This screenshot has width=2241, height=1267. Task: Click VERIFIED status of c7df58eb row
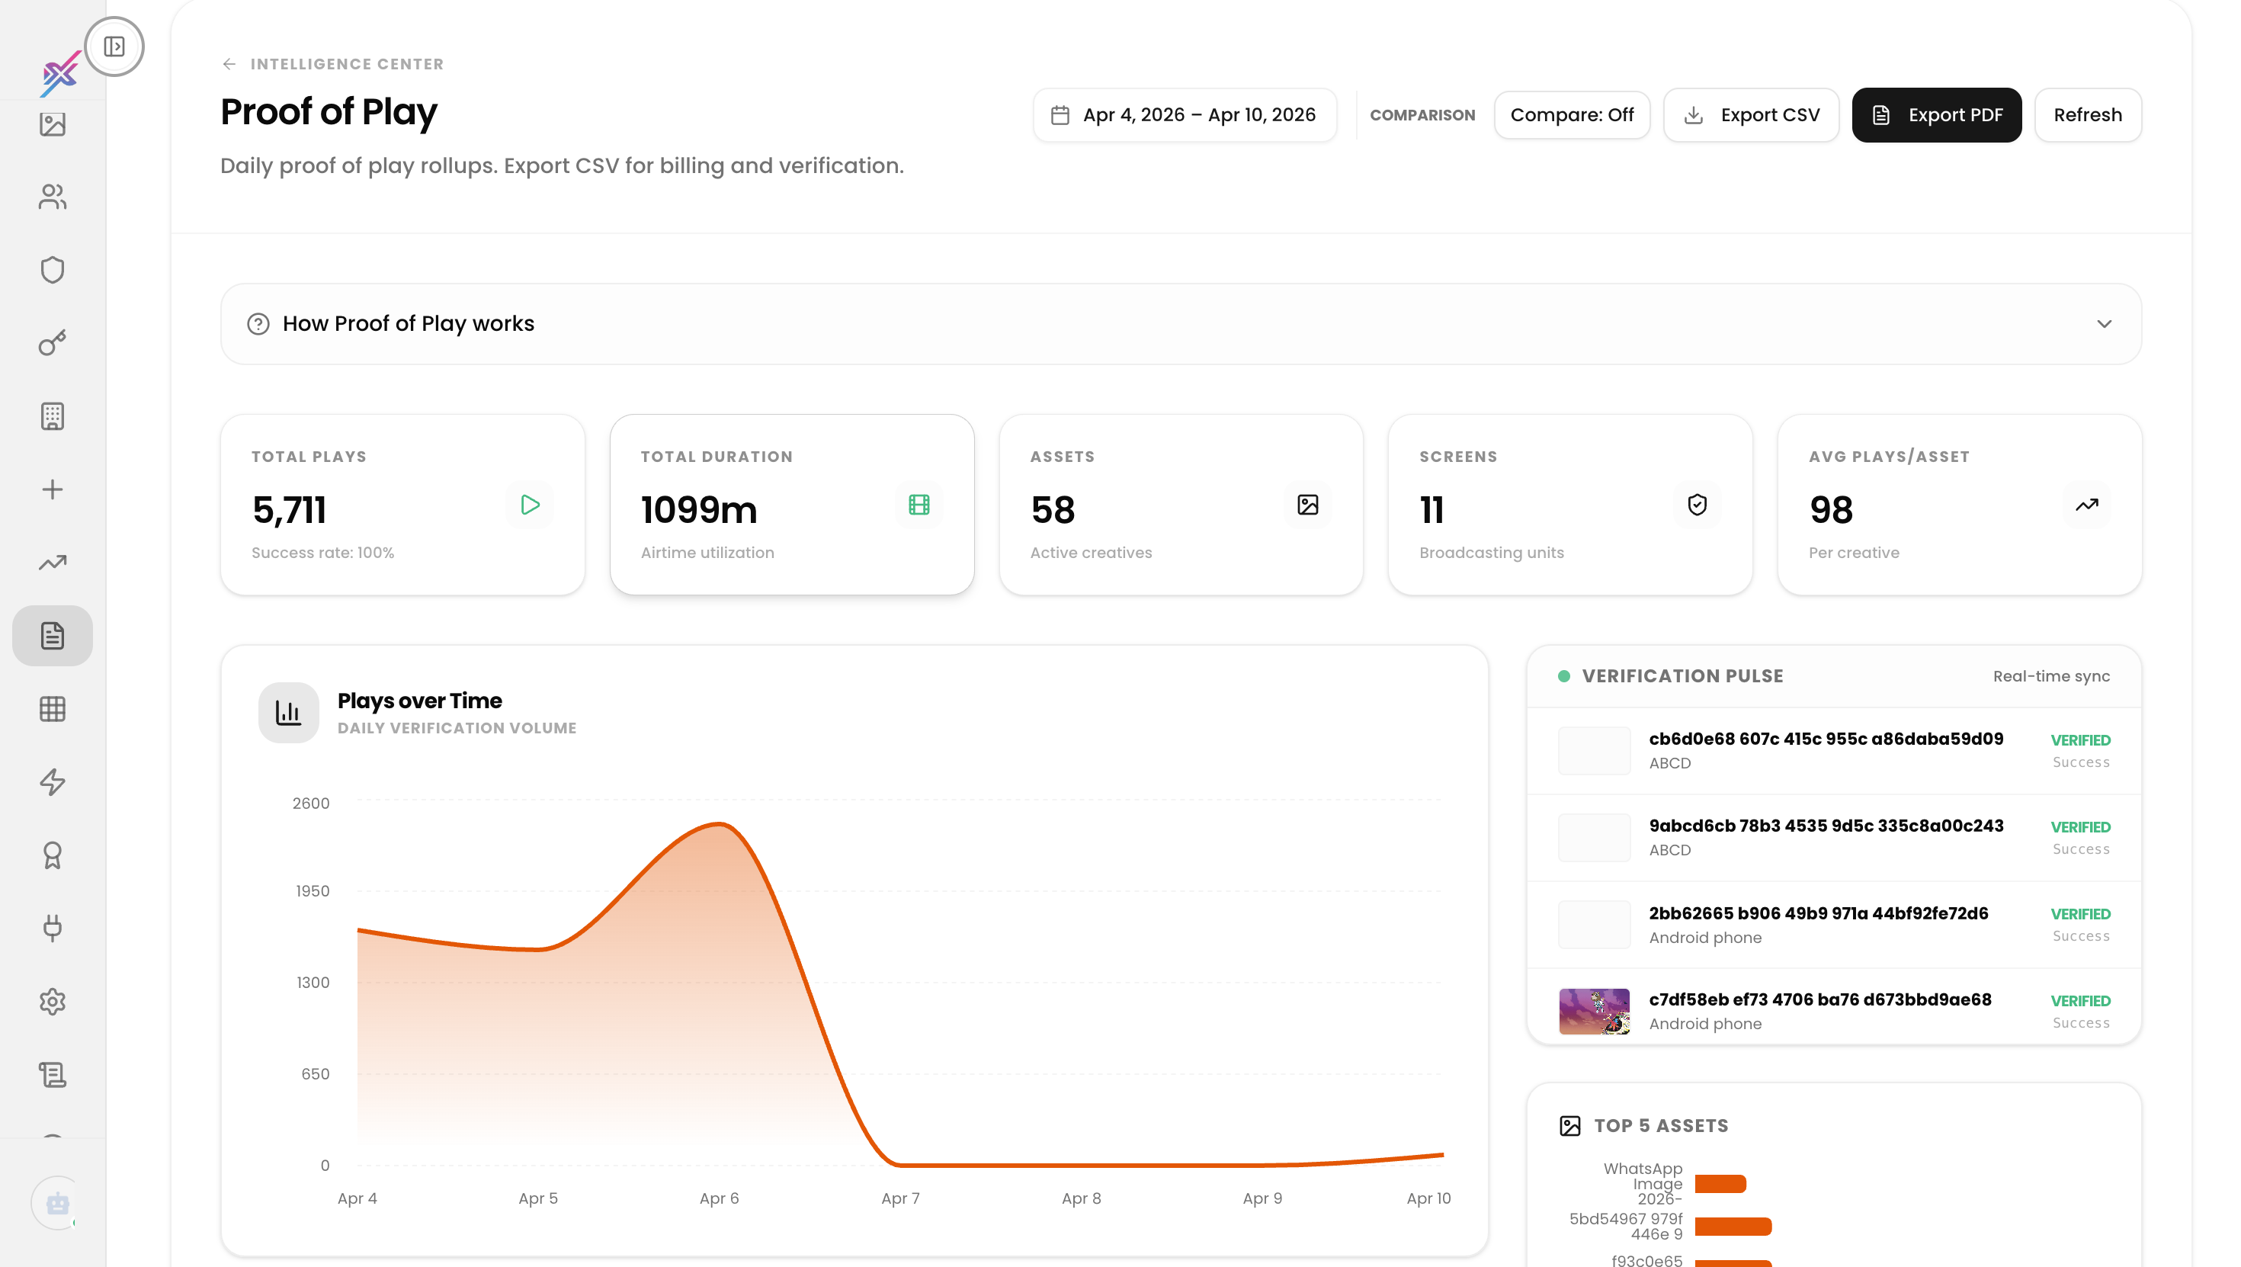tap(2080, 1001)
